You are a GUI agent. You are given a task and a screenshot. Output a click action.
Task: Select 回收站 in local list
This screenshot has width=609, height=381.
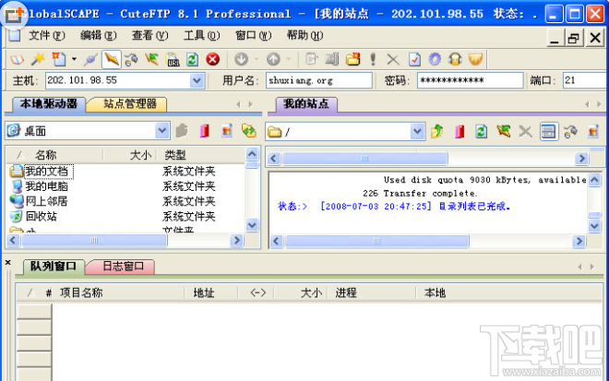click(x=41, y=216)
